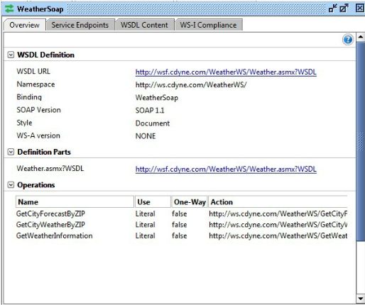365x305 pixels.
Task: Click Literal in GetWeatherInformation row
Action: (146, 235)
